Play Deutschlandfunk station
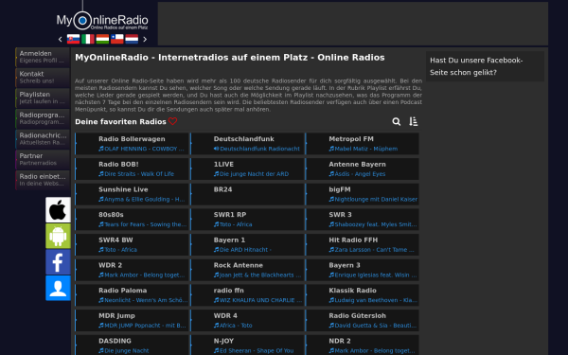Image resolution: width=568 pixels, height=355 pixels. point(247,144)
